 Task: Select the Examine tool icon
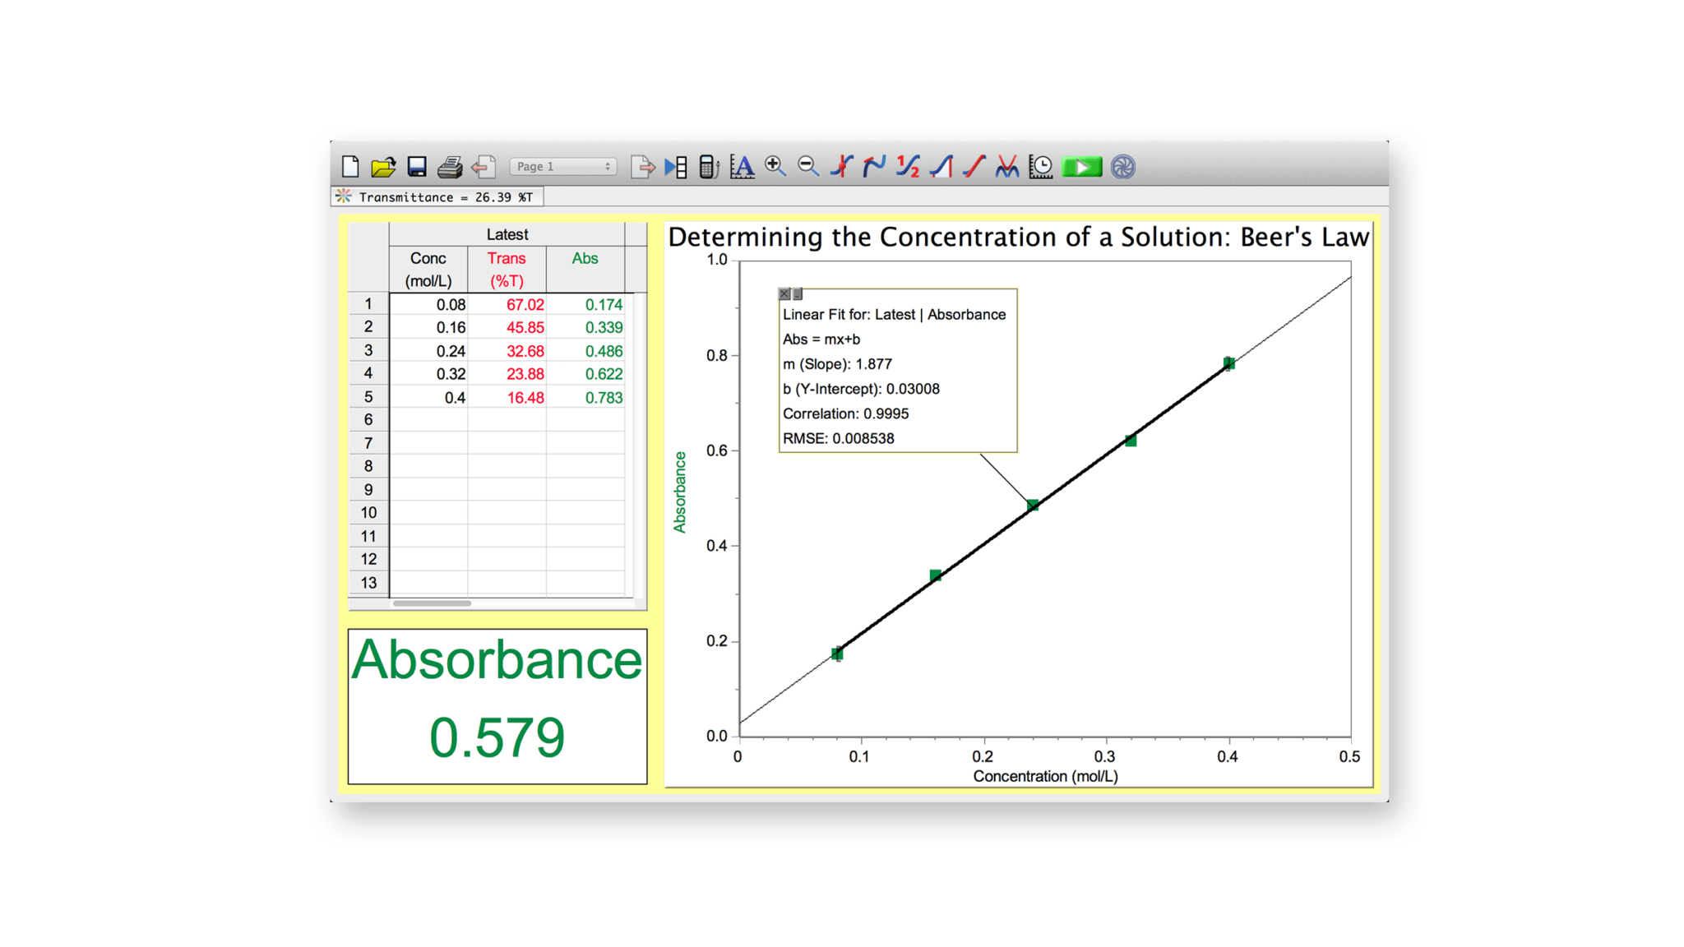click(x=841, y=167)
